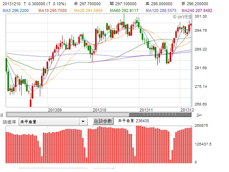Click the 288.22 price axis label
The image size is (229, 172).
pos(201,49)
